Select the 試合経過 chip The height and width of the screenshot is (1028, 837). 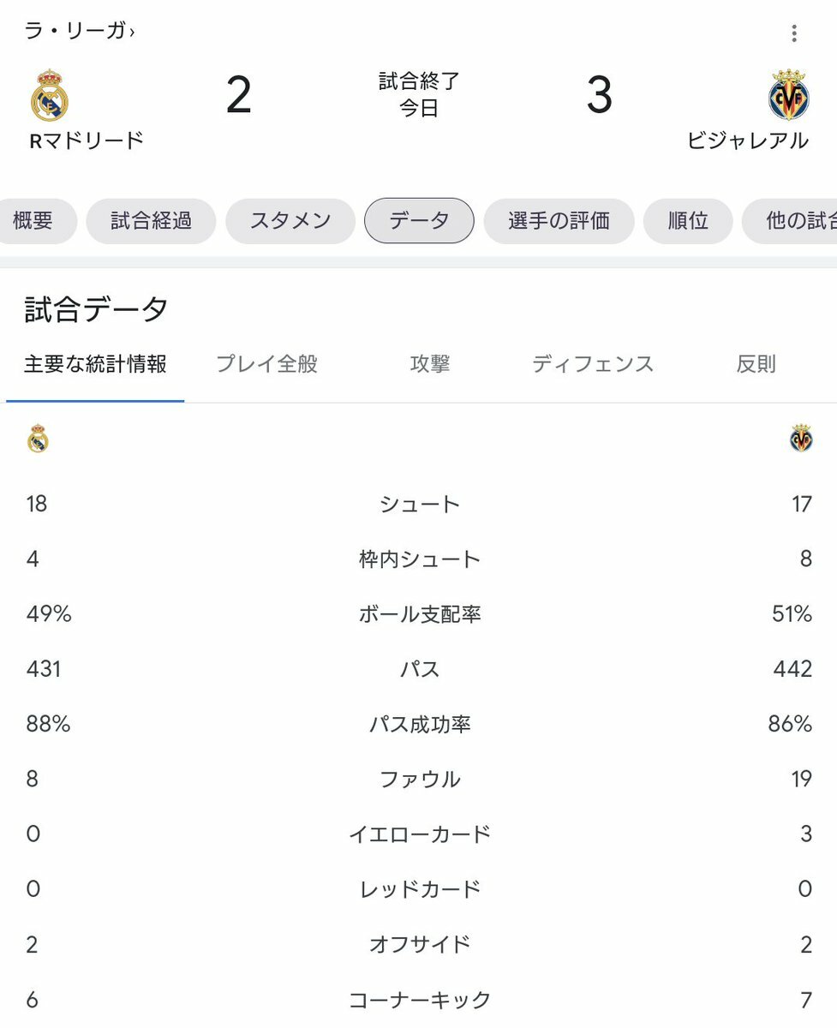(x=151, y=221)
